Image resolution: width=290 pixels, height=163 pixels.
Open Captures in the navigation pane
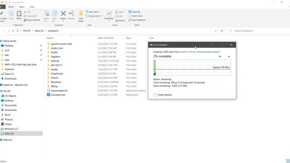click(9, 69)
